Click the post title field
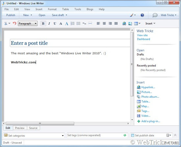This screenshot has width=181, height=147. pyautogui.click(x=70, y=43)
